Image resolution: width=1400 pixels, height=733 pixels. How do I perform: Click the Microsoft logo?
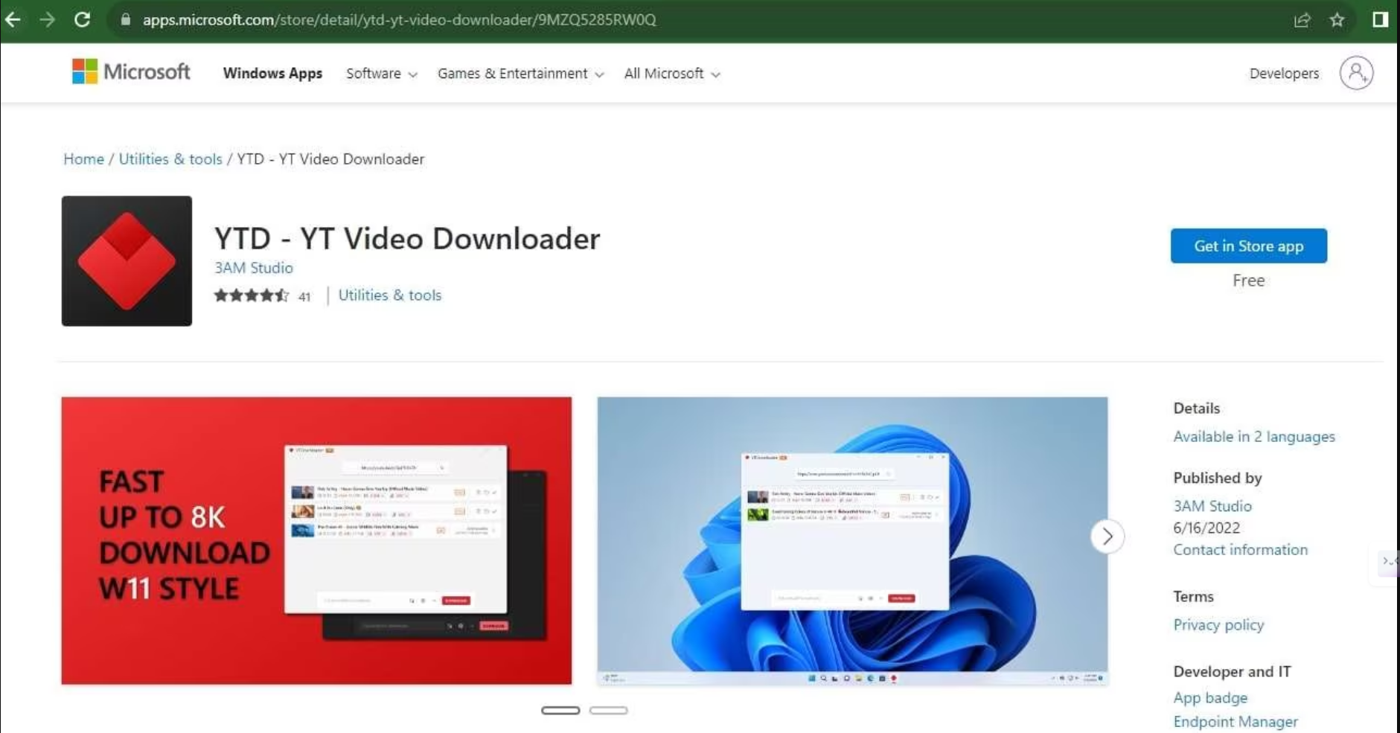pyautogui.click(x=131, y=72)
